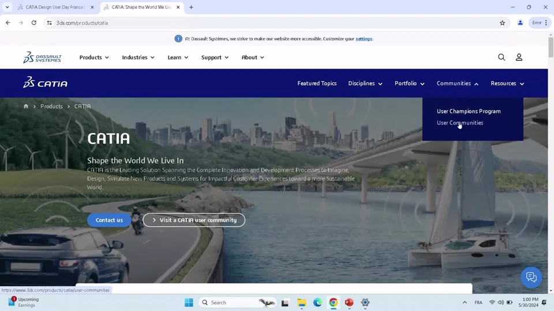Open accessibility settings link
This screenshot has width=554, height=311.
point(364,39)
